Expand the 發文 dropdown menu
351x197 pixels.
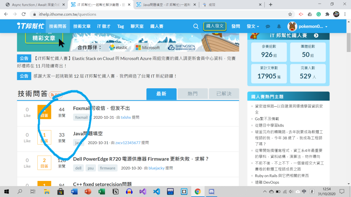click(x=253, y=26)
